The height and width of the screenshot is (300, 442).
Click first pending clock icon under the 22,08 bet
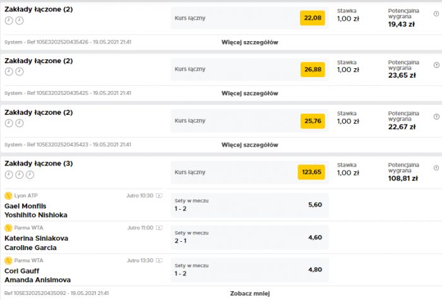coord(9,20)
